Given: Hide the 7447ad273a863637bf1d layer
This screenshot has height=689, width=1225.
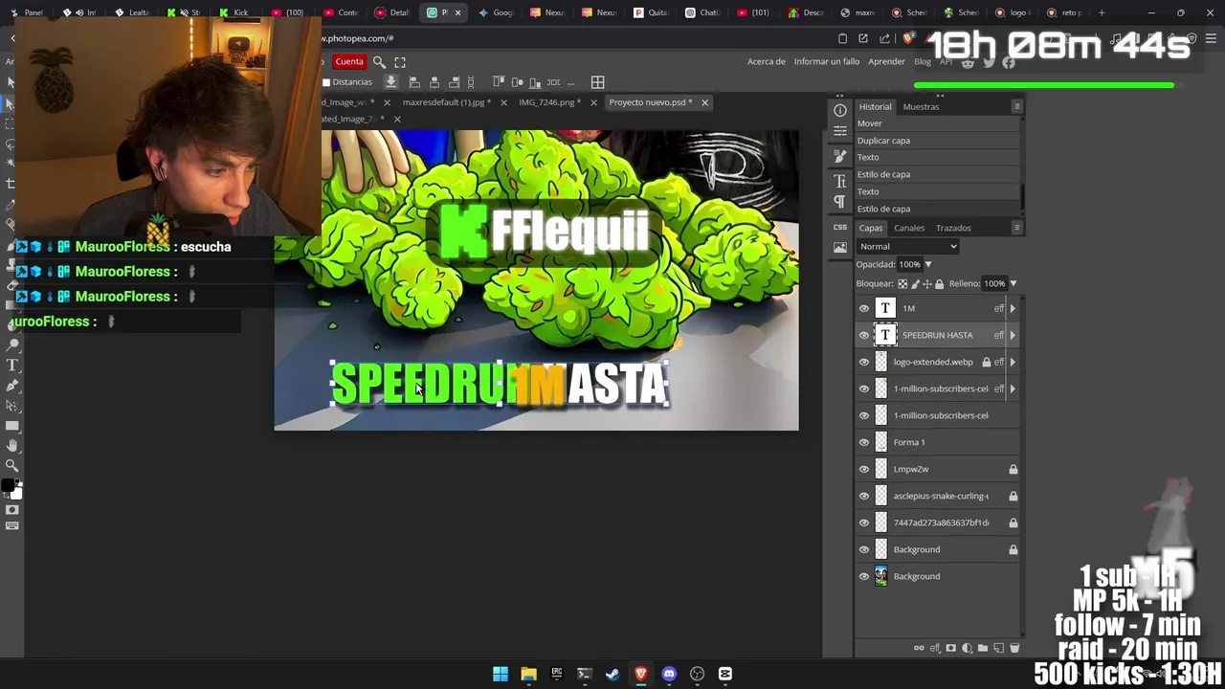Looking at the screenshot, I should point(864,522).
